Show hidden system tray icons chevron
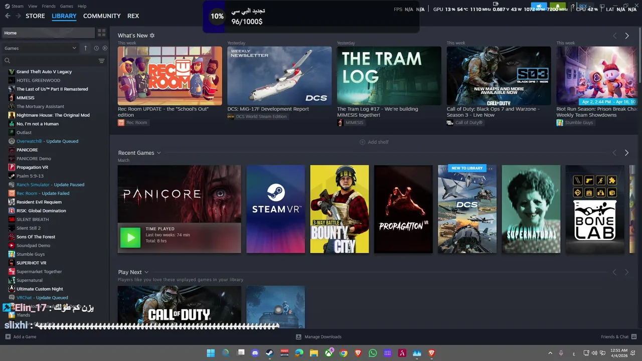The image size is (642, 361). (550, 353)
